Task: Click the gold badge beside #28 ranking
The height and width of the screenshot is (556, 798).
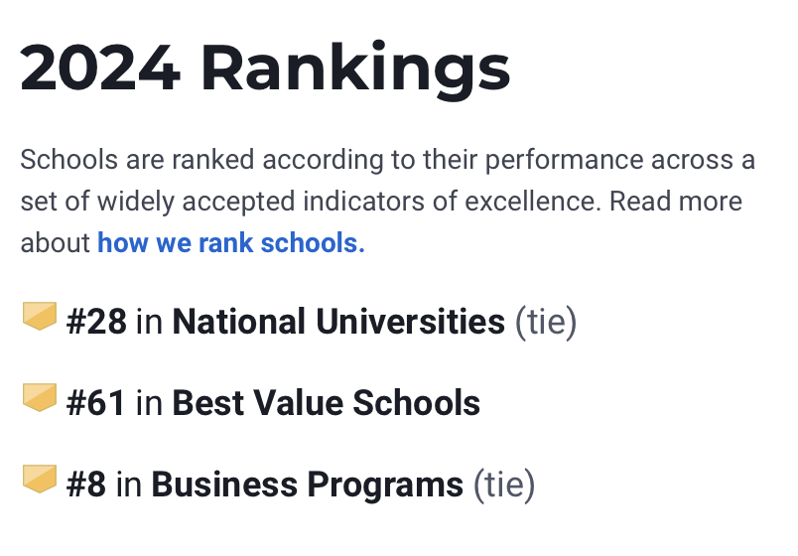Action: [x=39, y=316]
